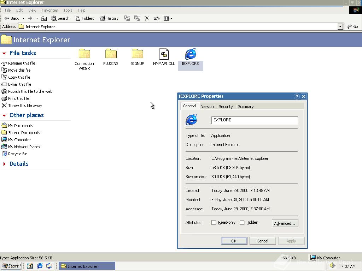The width and height of the screenshot is (362, 271).
Task: Click the Forward arrow toolbar button
Action: point(30,18)
